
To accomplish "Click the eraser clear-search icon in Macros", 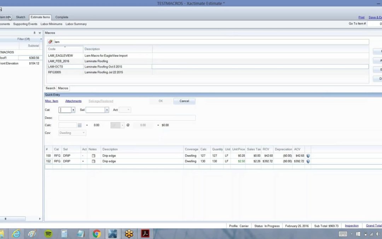I will [50, 42].
